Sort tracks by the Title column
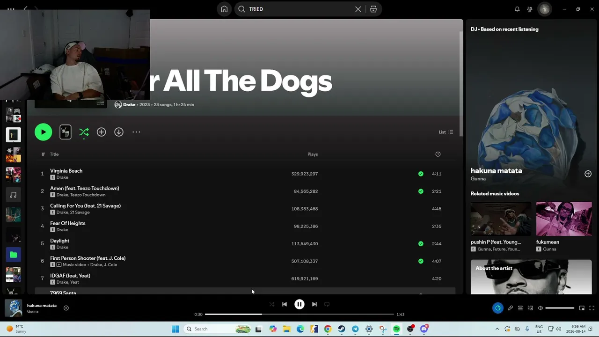Image resolution: width=599 pixels, height=337 pixels. (x=54, y=154)
